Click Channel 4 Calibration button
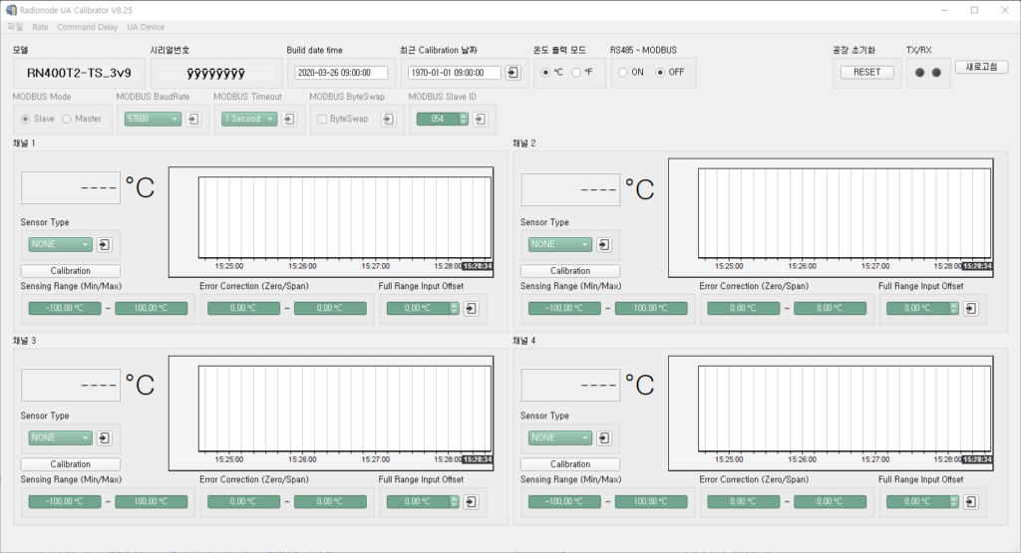This screenshot has height=553, width=1021. pyautogui.click(x=570, y=464)
